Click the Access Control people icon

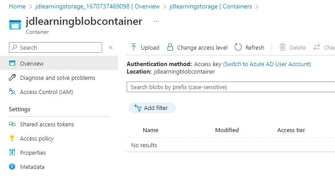pos(12,91)
